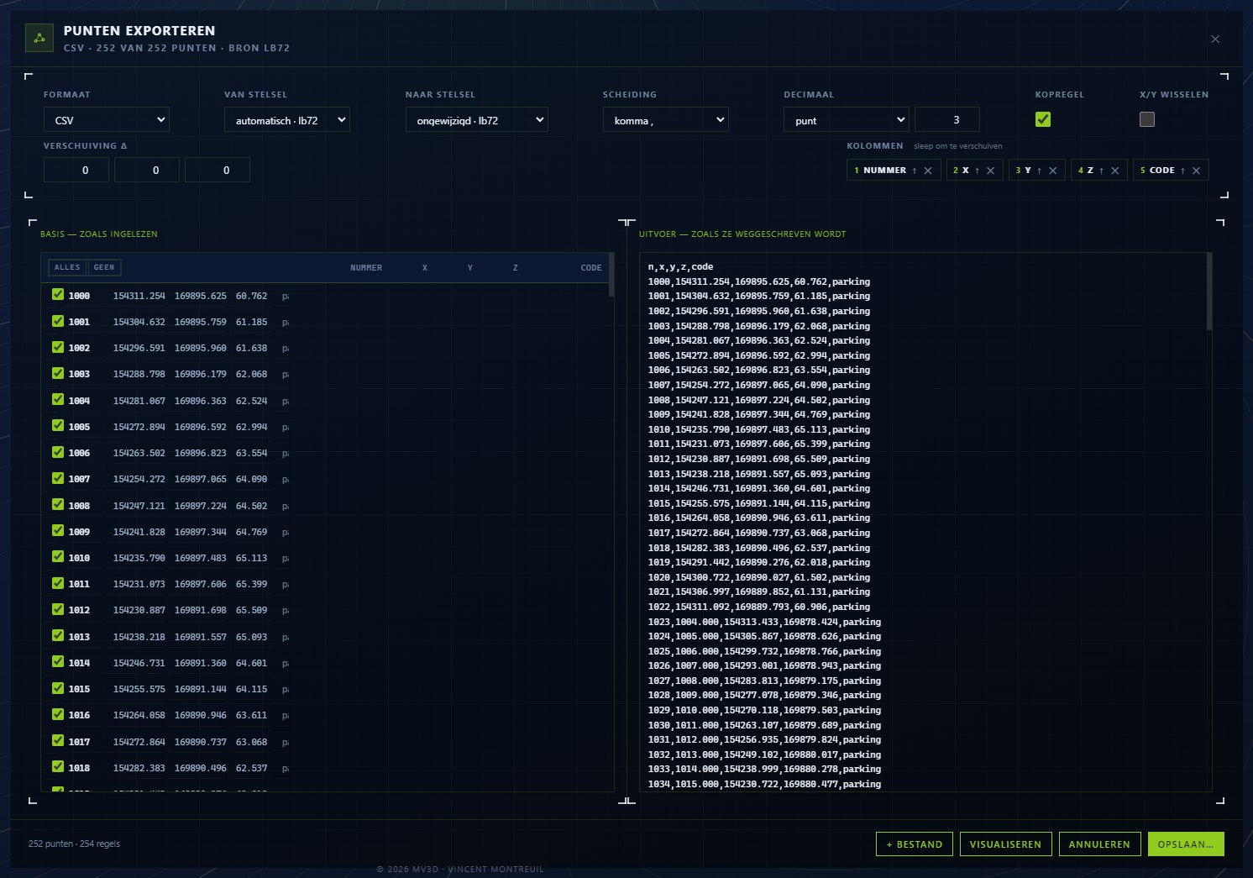
Task: Click output line starting 1034,1015.000
Action: pyautogui.click(x=764, y=784)
